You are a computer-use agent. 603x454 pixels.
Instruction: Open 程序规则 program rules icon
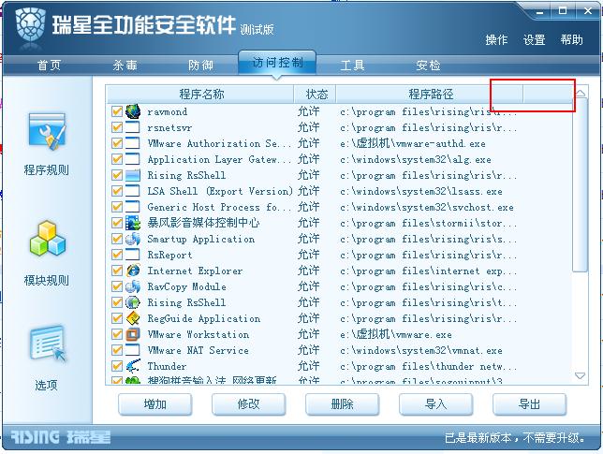pyautogui.click(x=47, y=132)
